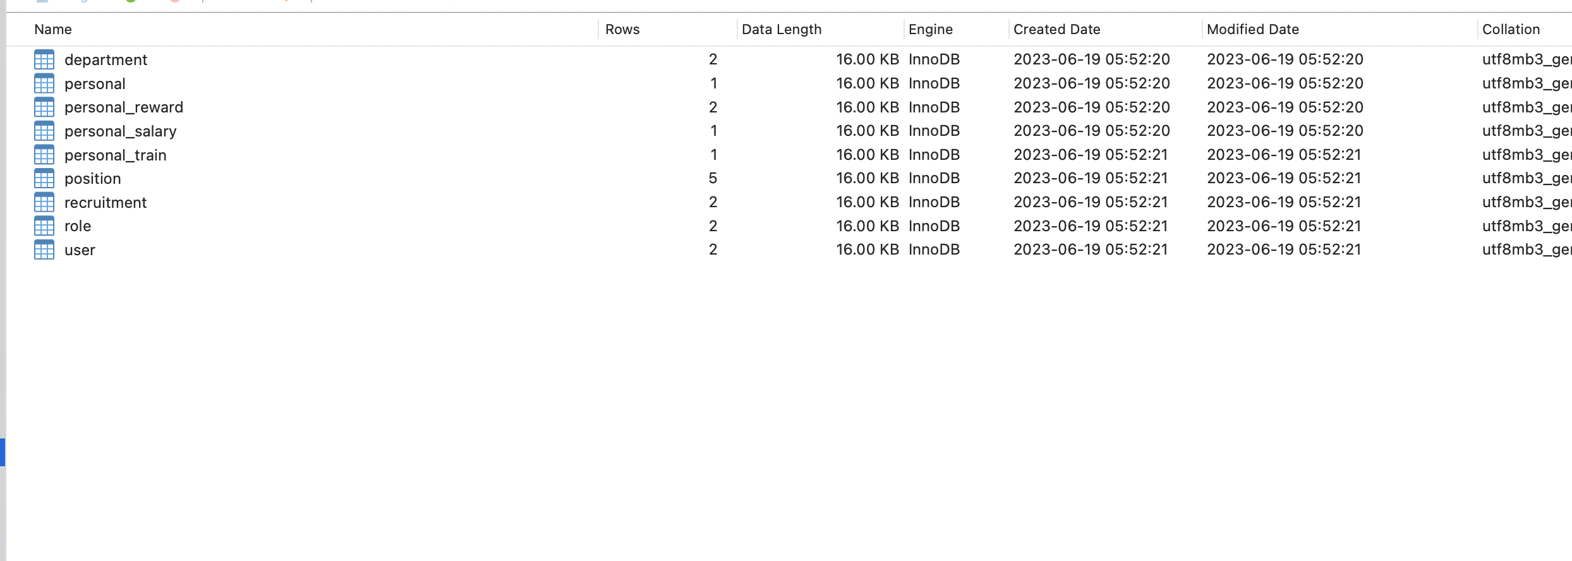Select the recruitment table icon
Screen dimensions: 1572x561
pyautogui.click(x=44, y=202)
